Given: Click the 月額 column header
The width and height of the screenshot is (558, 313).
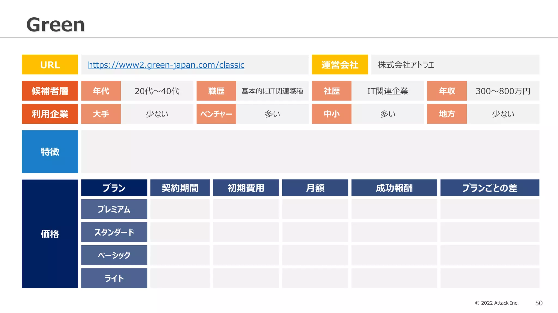Looking at the screenshot, I should (315, 188).
